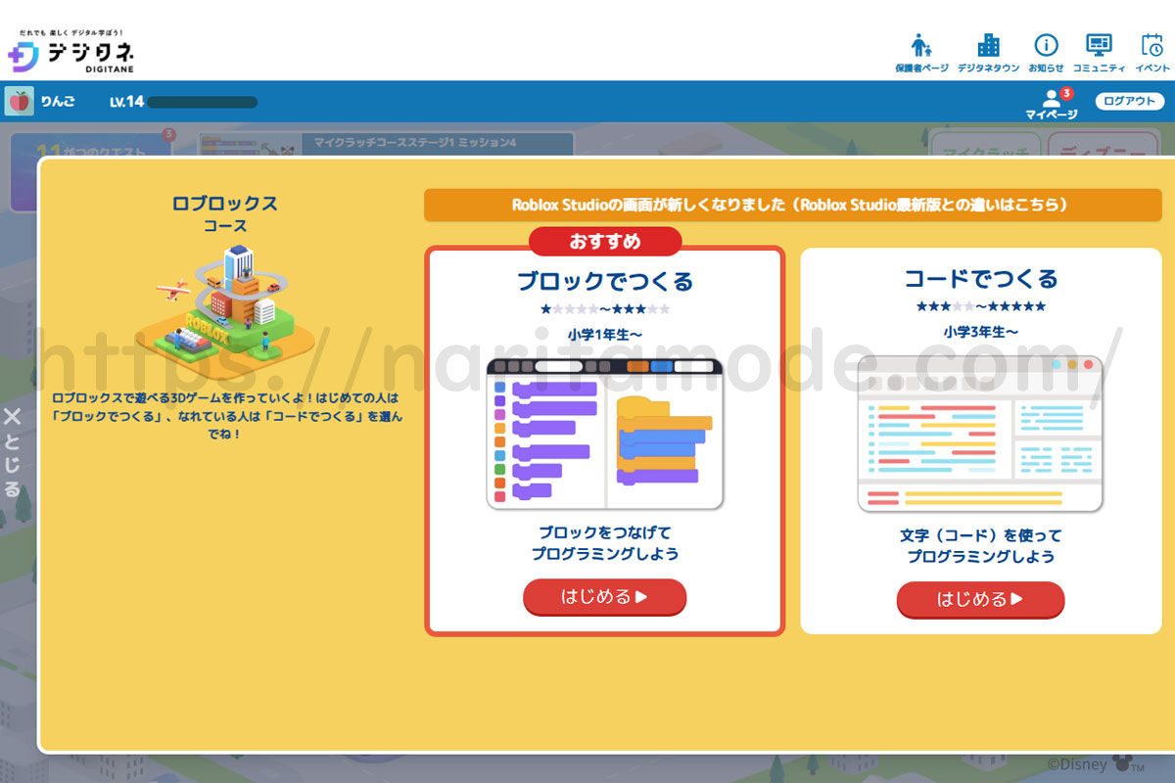Open the Roblox Studio update notice banner
The image size is (1175, 783).
pos(792,206)
